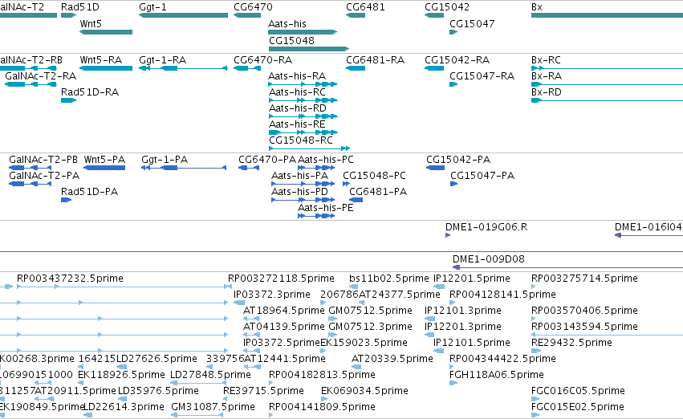Click the GalNAc-T2-PB protein label
Image resolution: width=683 pixels, height=419 pixels.
tap(43, 160)
